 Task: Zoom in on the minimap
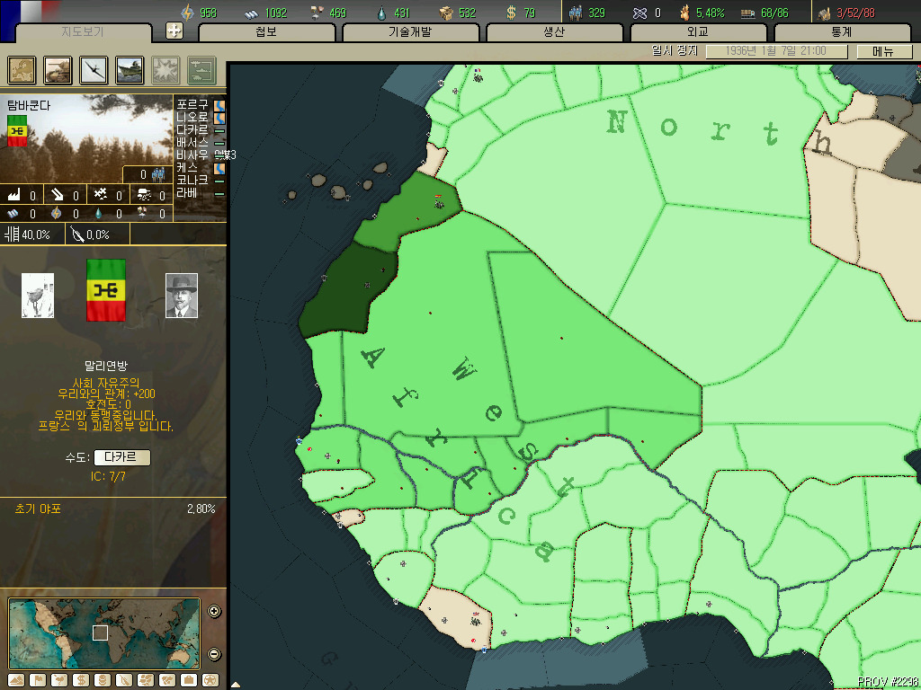[214, 611]
